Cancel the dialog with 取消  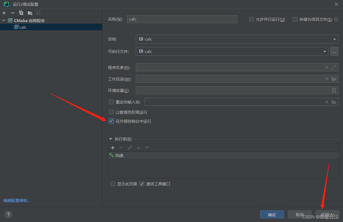tap(300, 215)
